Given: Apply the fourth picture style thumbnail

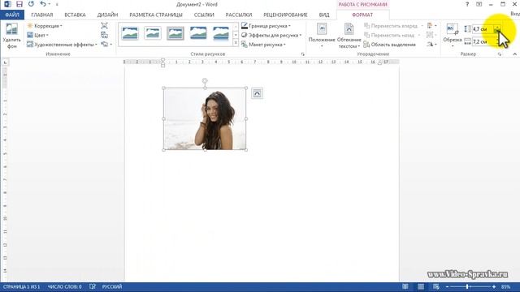Looking at the screenshot, I should point(198,33).
